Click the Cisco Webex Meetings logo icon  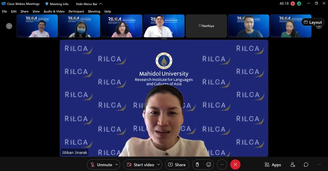[4, 4]
